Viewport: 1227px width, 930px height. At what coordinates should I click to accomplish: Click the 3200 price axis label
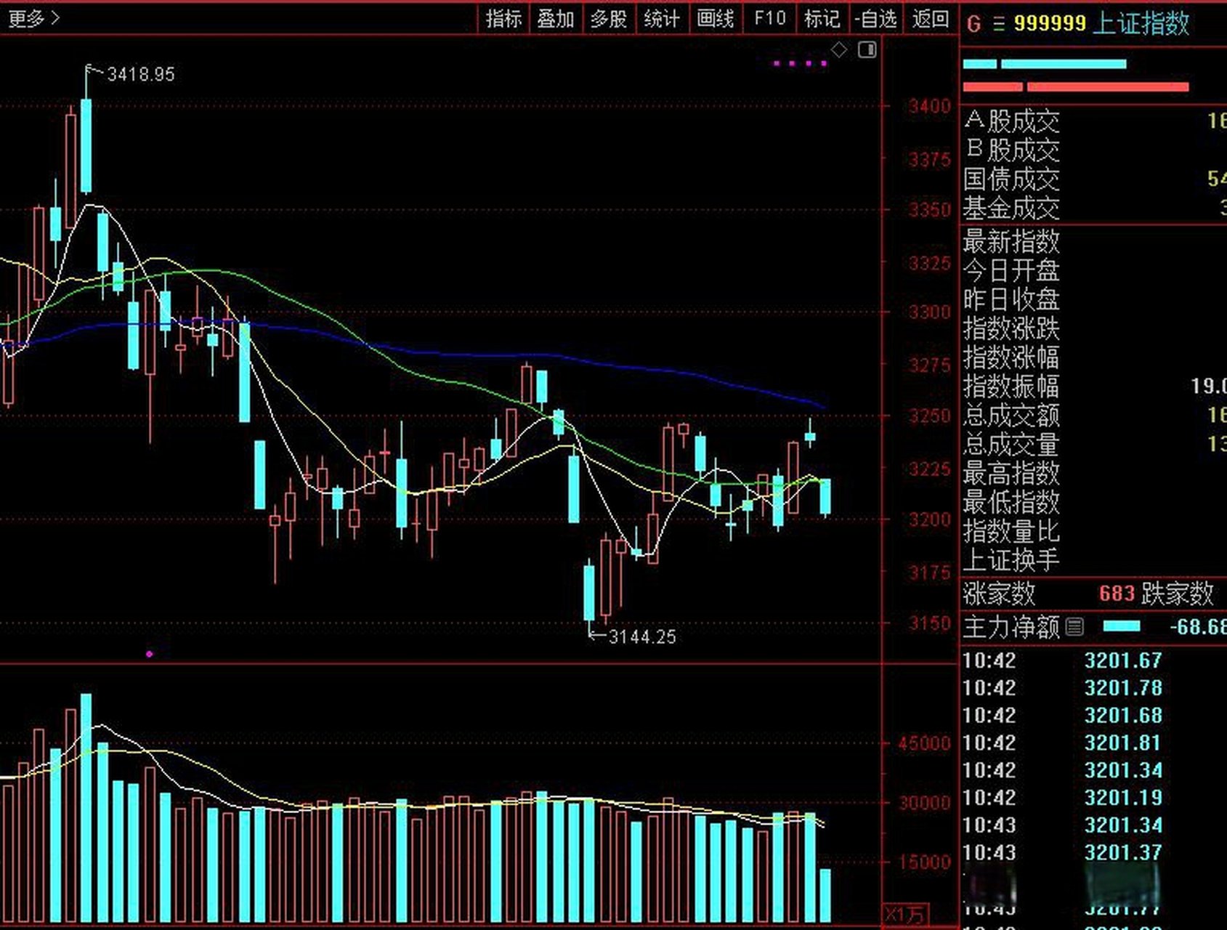929,519
